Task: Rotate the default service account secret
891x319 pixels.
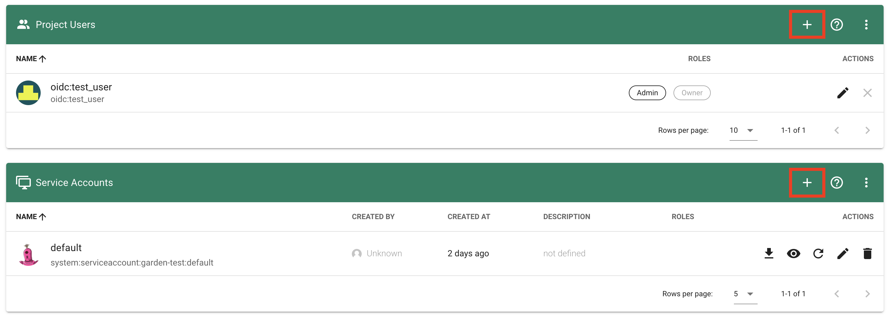Action: tap(818, 254)
